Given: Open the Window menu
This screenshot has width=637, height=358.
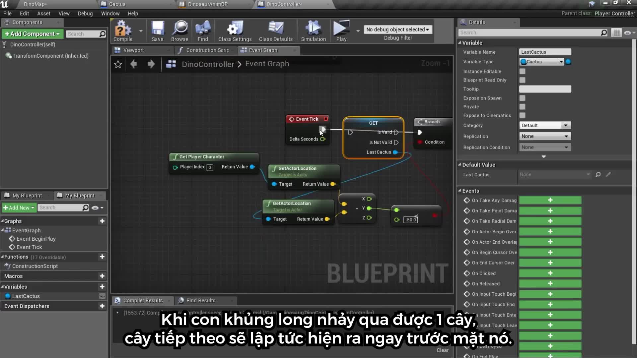Looking at the screenshot, I should (x=110, y=14).
